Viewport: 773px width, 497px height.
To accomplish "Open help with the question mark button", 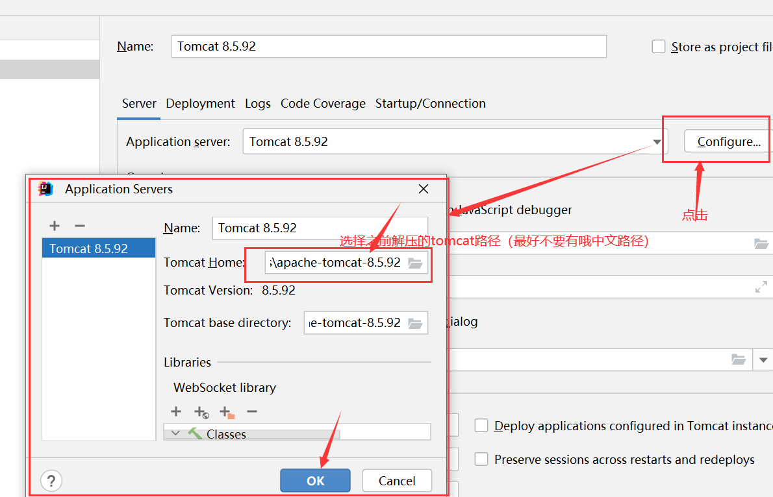I will pos(51,481).
